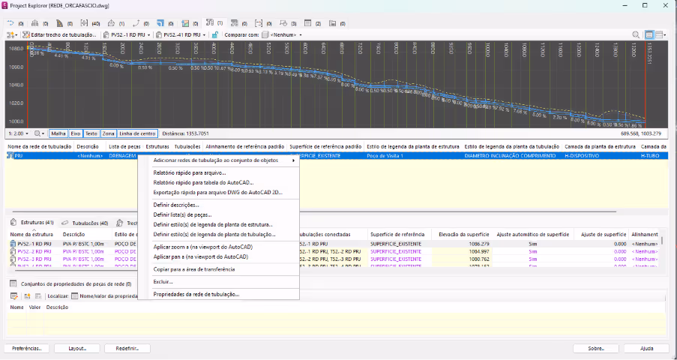Toggle the Texto button
The image size is (677, 360).
coord(91,134)
